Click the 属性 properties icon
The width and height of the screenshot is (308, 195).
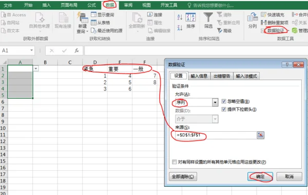tap(150, 23)
